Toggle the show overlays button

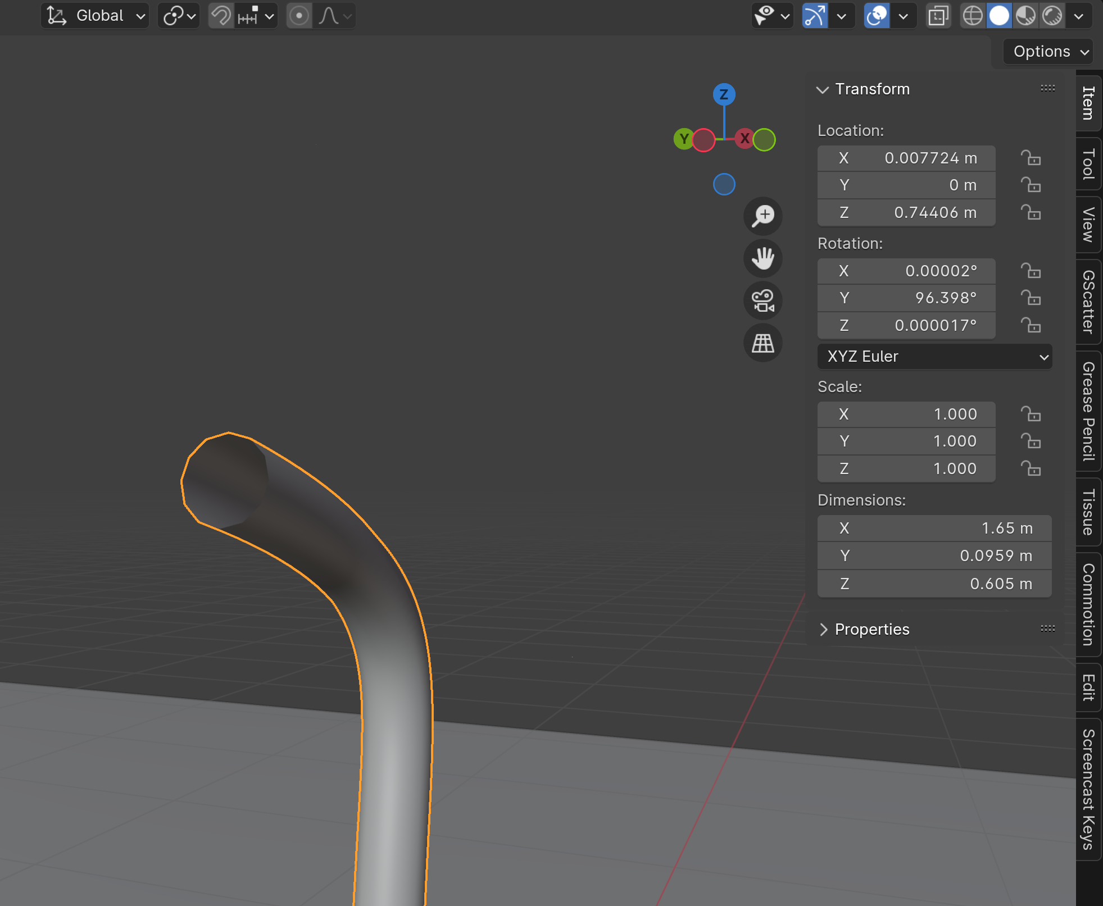pyautogui.click(x=877, y=16)
